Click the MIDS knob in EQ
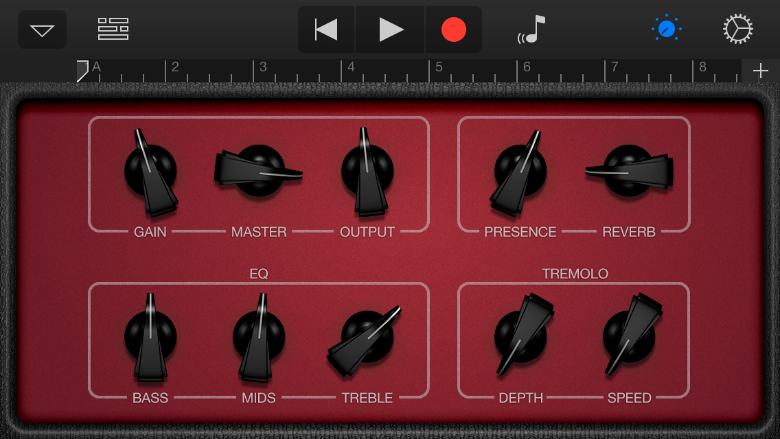Screen dimensions: 780x439 pyautogui.click(x=259, y=337)
